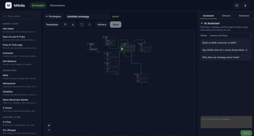Open the Backtest tab

tap(244, 16)
